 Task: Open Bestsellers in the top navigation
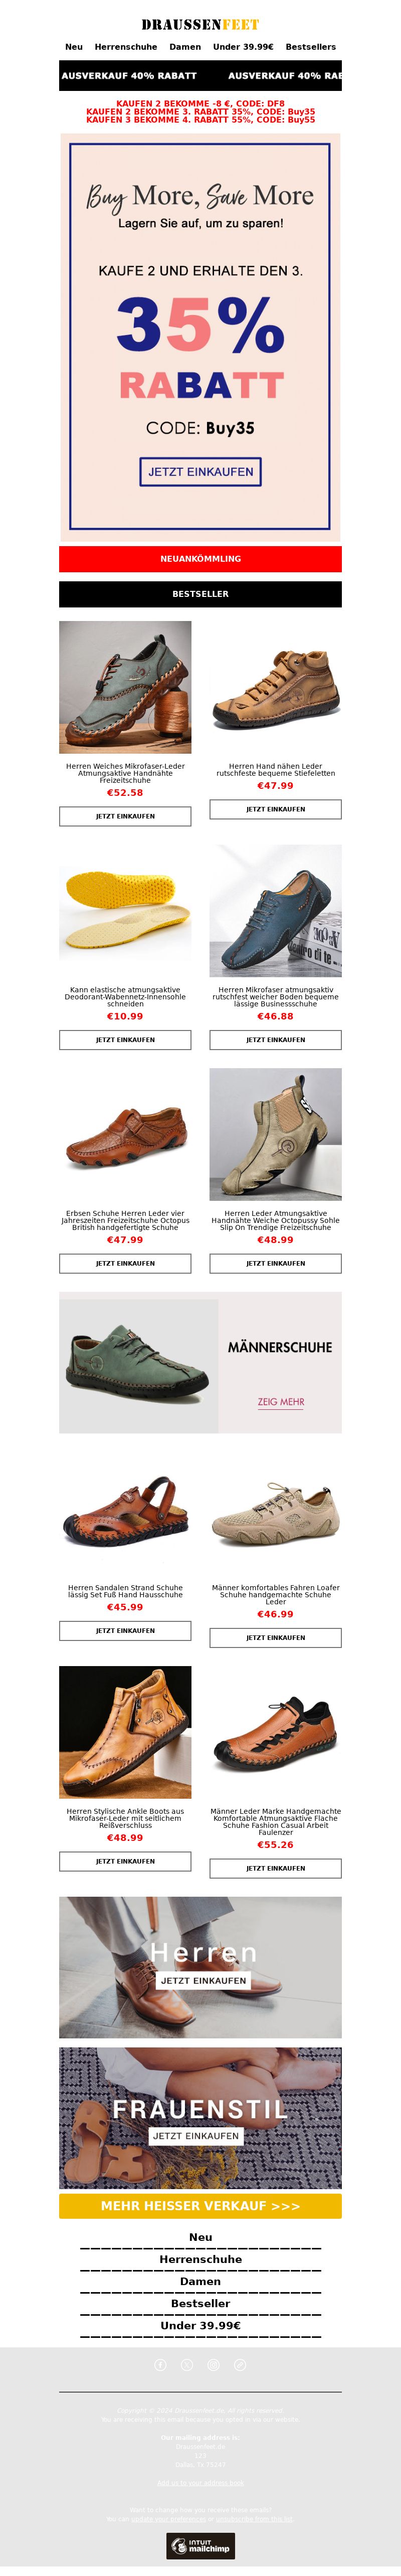tap(311, 47)
